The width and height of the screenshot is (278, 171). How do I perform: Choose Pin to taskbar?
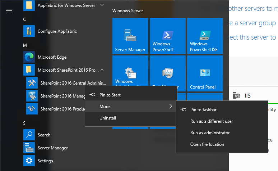pos(222,110)
